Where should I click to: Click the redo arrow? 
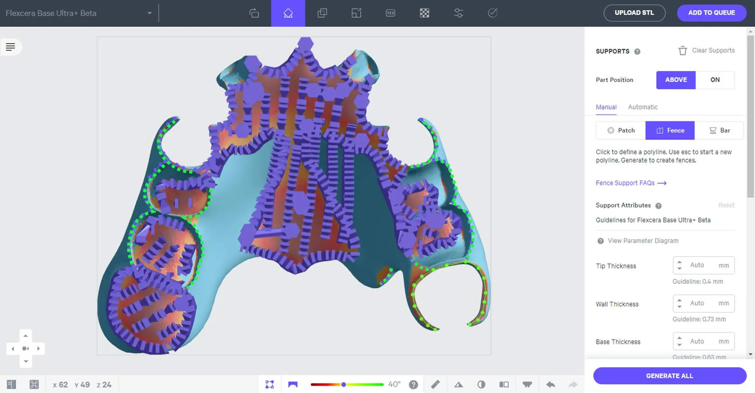point(573,384)
